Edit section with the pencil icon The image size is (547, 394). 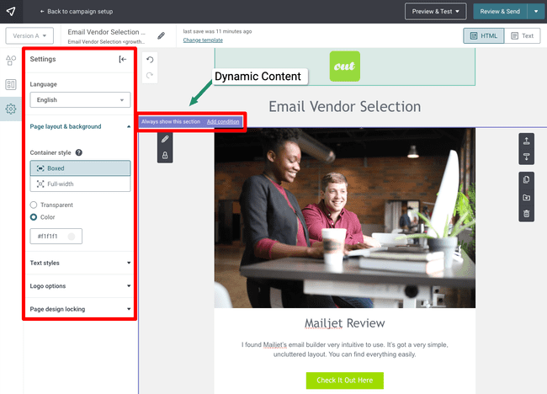(165, 139)
